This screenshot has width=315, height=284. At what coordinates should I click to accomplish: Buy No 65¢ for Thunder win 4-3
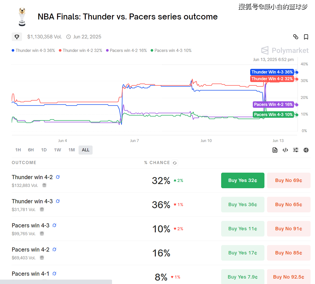tap(289, 205)
